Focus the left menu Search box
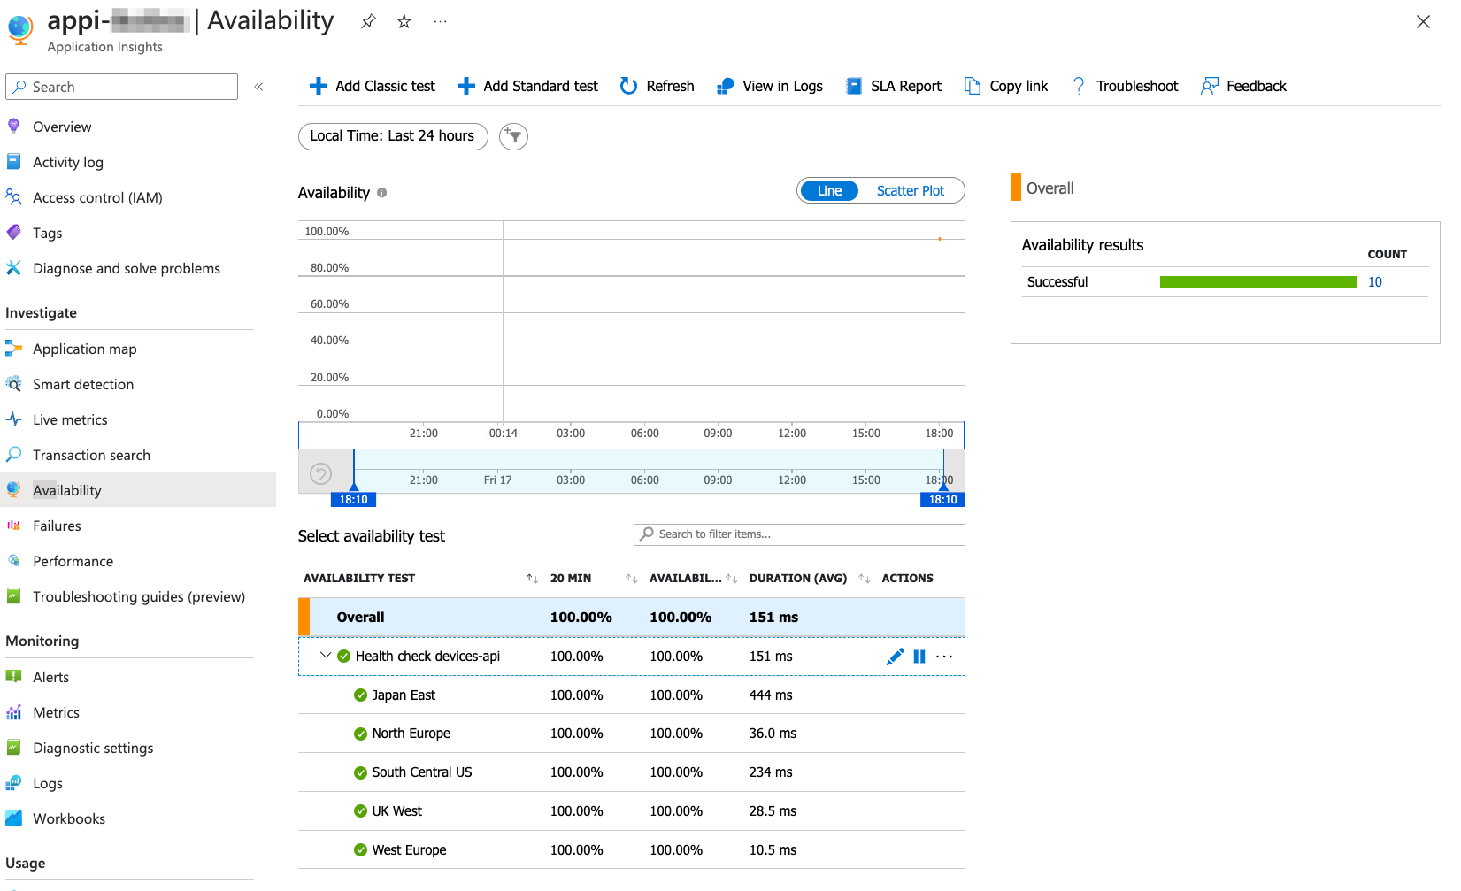1461x891 pixels. pyautogui.click(x=122, y=87)
